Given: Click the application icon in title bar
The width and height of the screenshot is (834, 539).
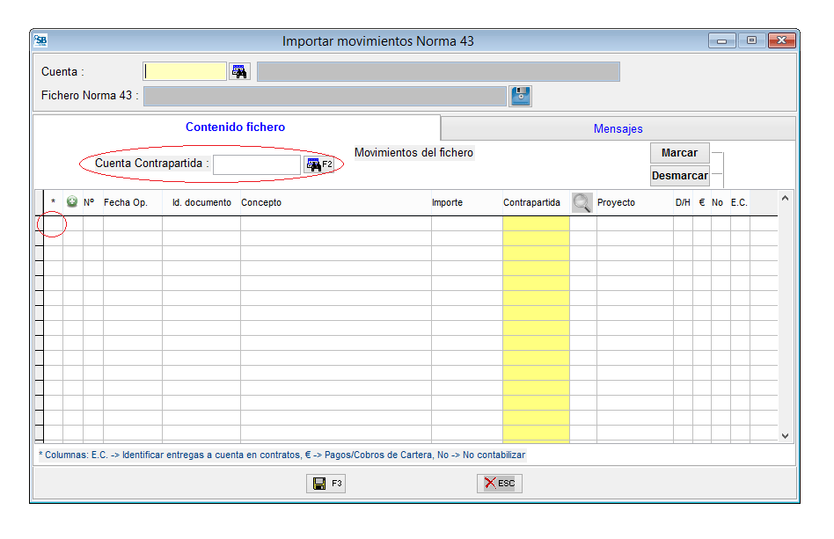Looking at the screenshot, I should pyautogui.click(x=40, y=40).
